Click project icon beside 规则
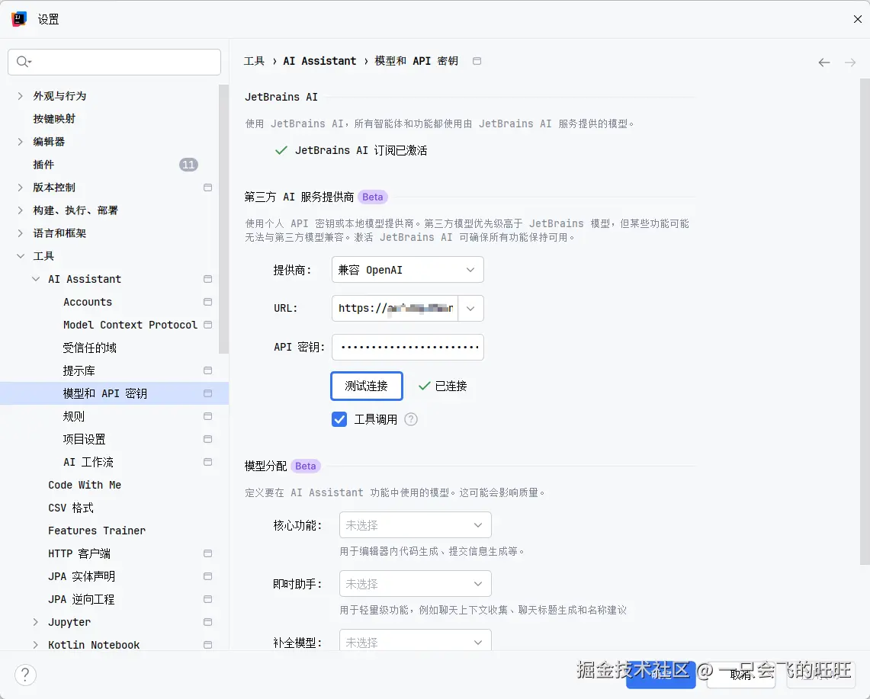This screenshot has width=870, height=699. tap(207, 416)
